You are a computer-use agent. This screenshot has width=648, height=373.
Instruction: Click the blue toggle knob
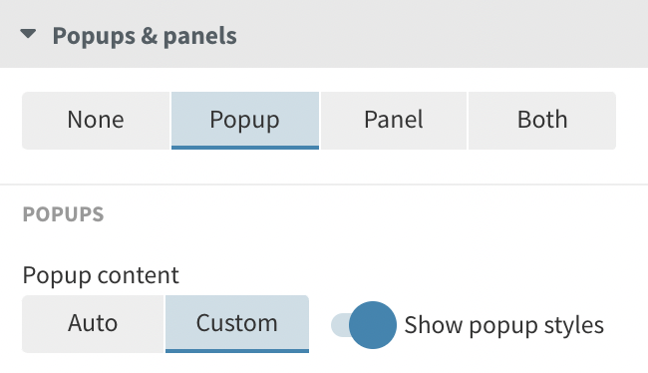(373, 325)
